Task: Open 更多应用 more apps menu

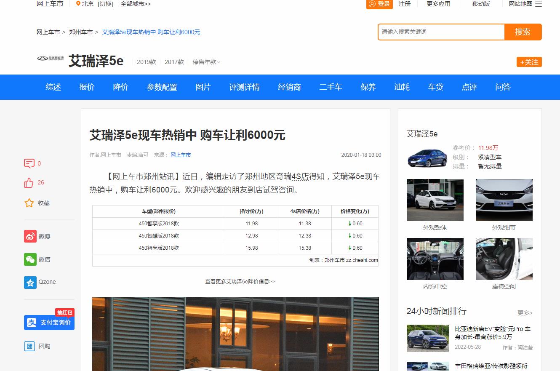Action: pos(439,4)
